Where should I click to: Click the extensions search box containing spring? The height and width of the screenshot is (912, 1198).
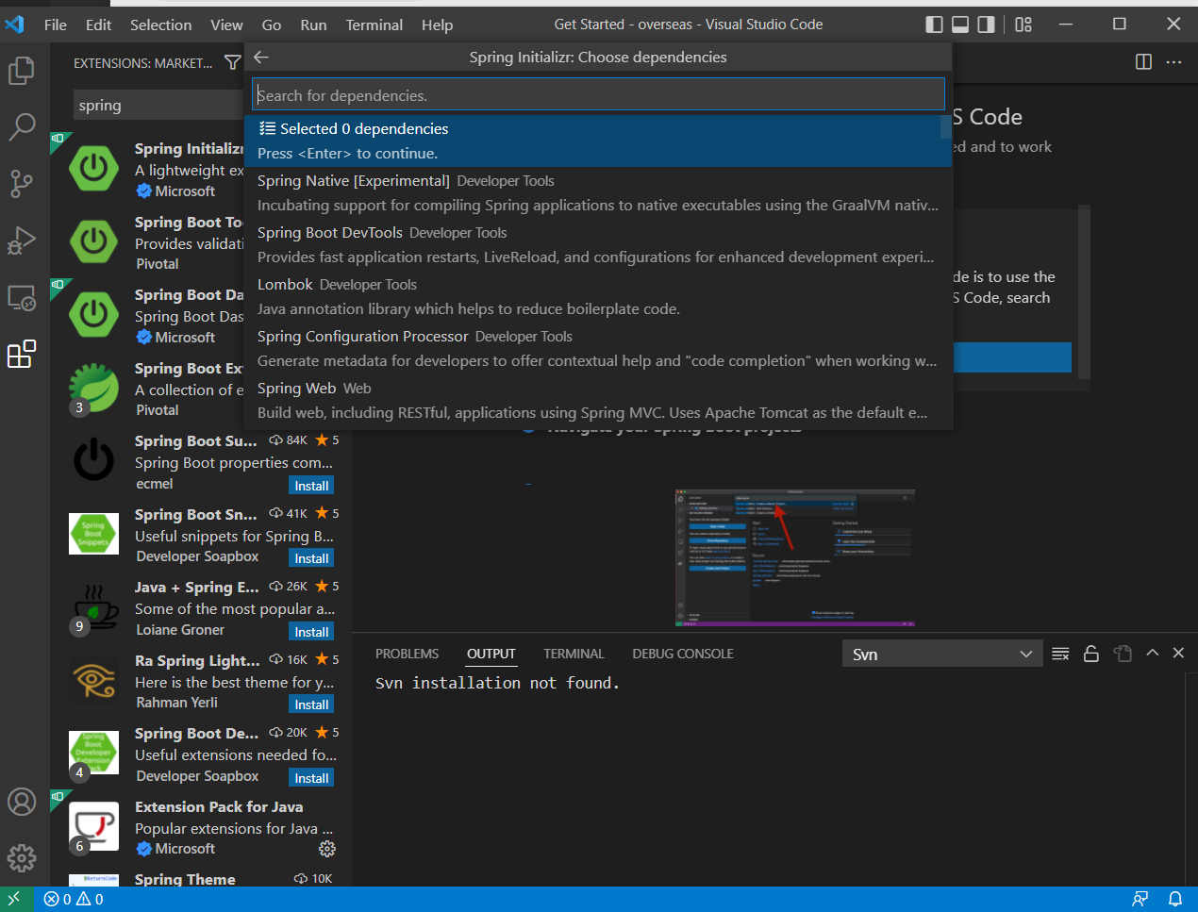(x=158, y=105)
